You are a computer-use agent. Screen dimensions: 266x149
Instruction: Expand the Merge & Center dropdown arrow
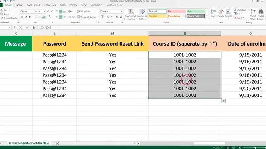coord(98,17)
